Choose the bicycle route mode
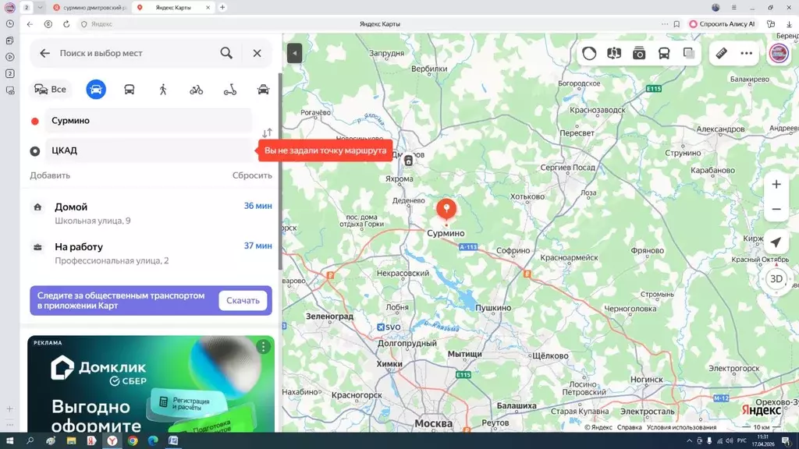This screenshot has height=449, width=799. click(x=196, y=90)
